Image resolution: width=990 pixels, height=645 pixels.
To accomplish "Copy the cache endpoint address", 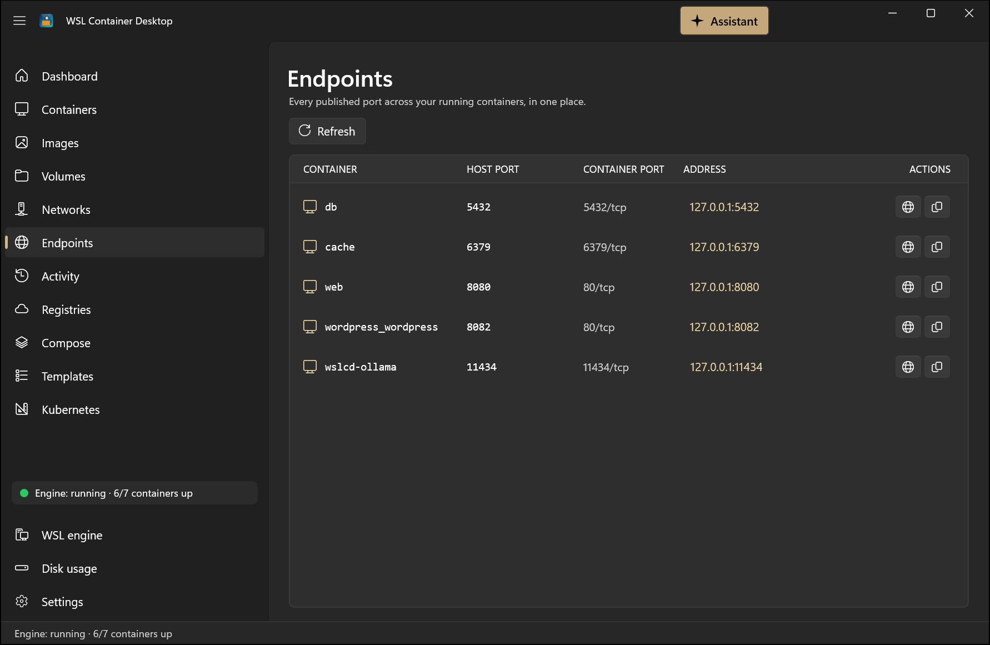I will (x=937, y=247).
